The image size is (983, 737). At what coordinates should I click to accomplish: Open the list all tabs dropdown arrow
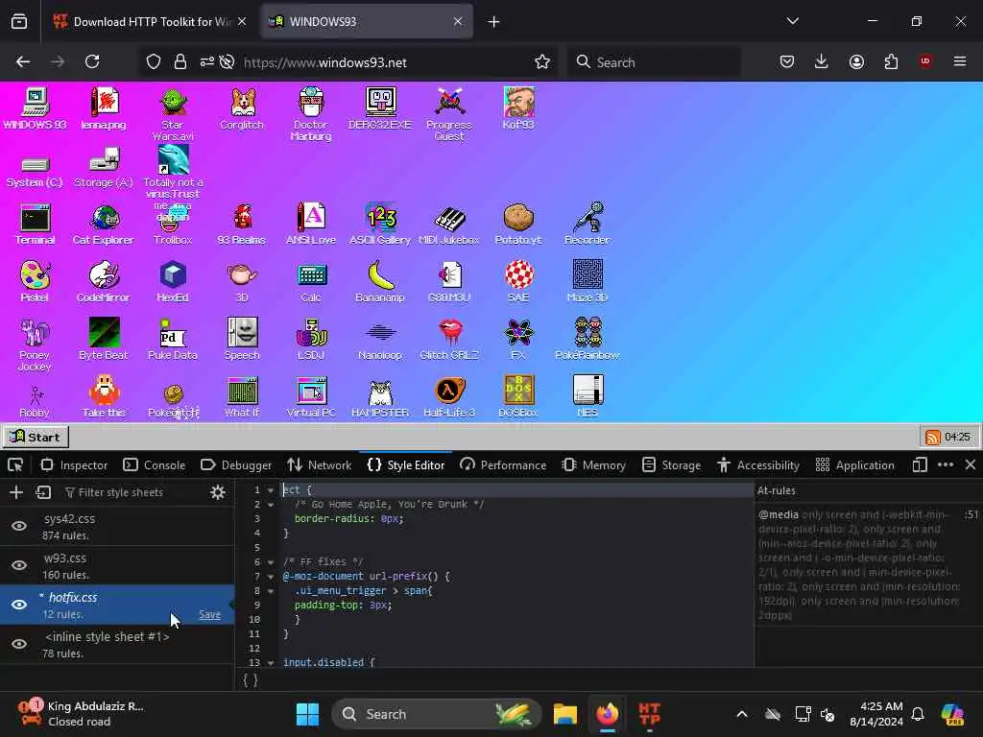pos(792,21)
